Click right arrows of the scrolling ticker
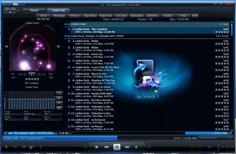Image resolution: width=236 pixels, height=154 pixels. [231, 133]
